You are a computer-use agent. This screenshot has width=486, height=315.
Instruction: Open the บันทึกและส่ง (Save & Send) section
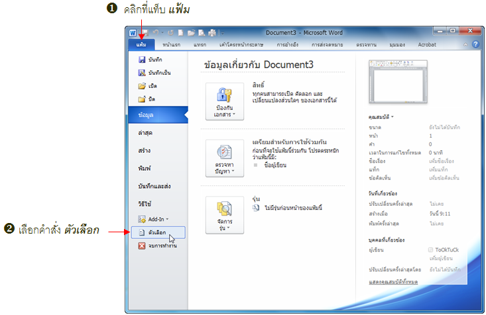click(154, 186)
